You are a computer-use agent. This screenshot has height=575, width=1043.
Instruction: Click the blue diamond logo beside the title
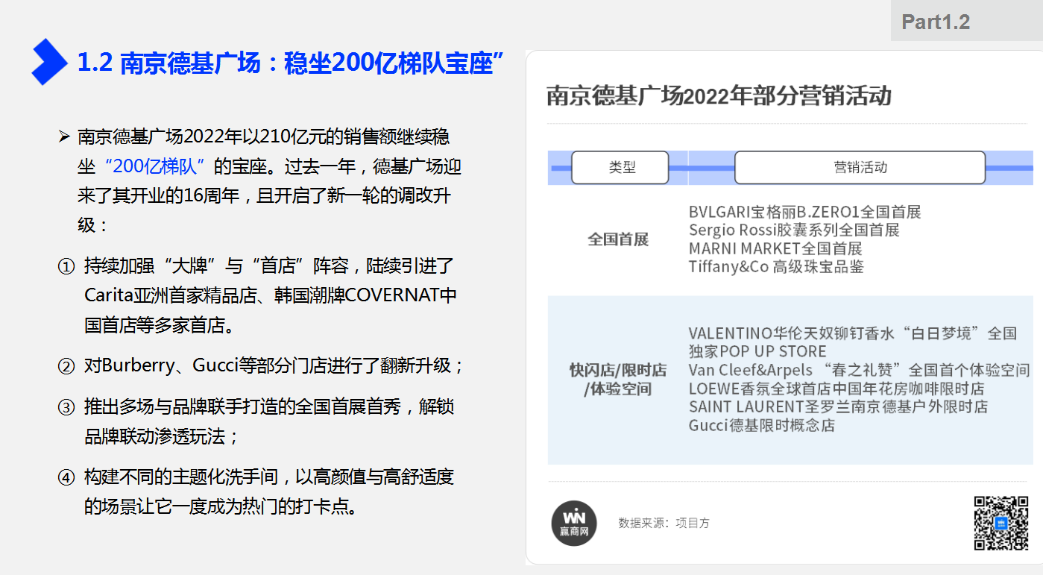coord(50,61)
